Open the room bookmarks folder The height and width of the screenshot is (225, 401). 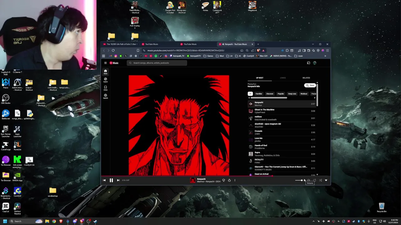(x=299, y=56)
